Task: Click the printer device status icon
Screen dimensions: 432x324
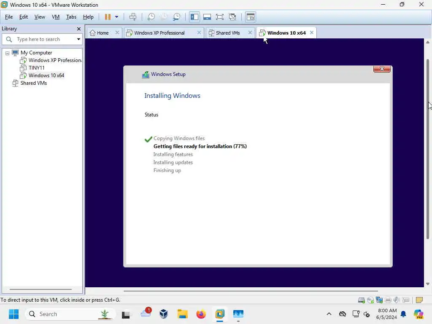Action: (388, 300)
